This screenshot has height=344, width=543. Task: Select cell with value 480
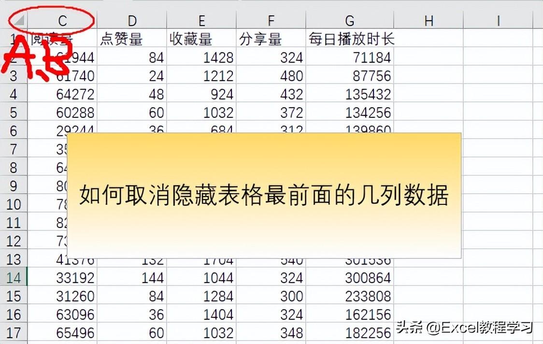[x=271, y=75]
